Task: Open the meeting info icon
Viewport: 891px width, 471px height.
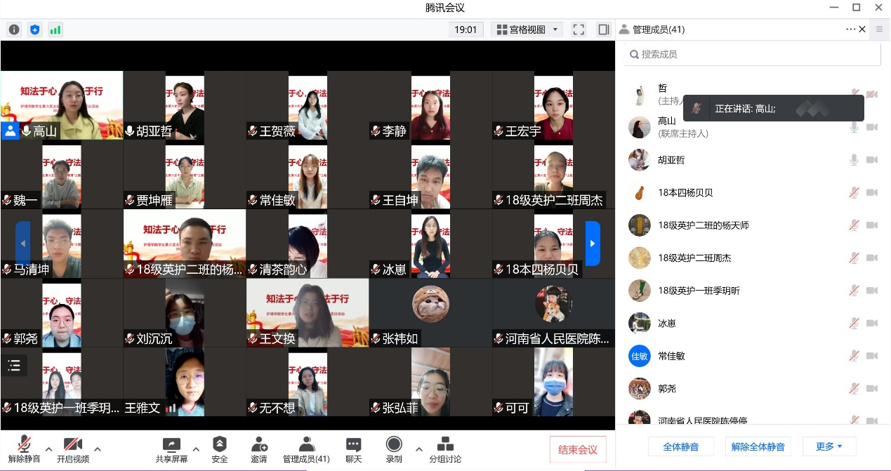Action: click(14, 29)
